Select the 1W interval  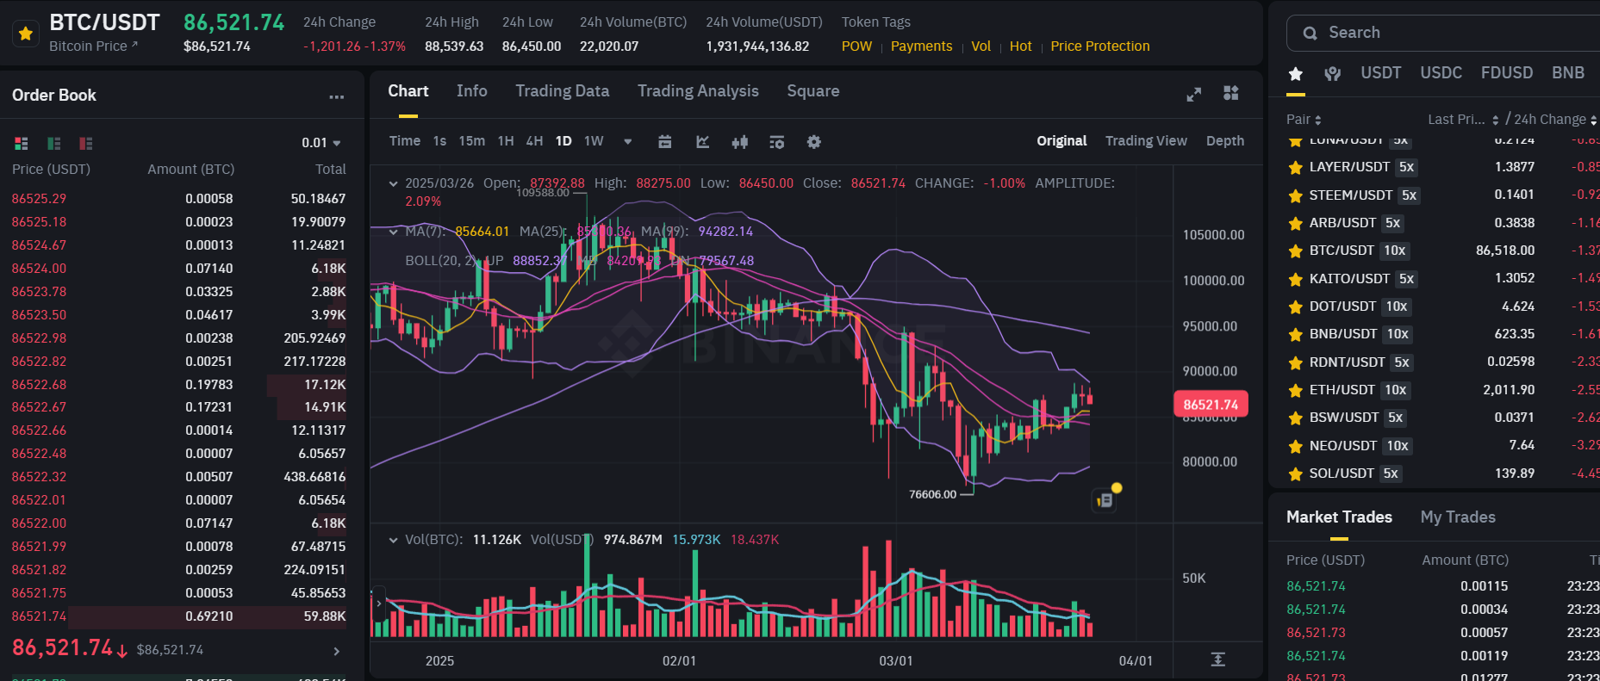(x=594, y=141)
